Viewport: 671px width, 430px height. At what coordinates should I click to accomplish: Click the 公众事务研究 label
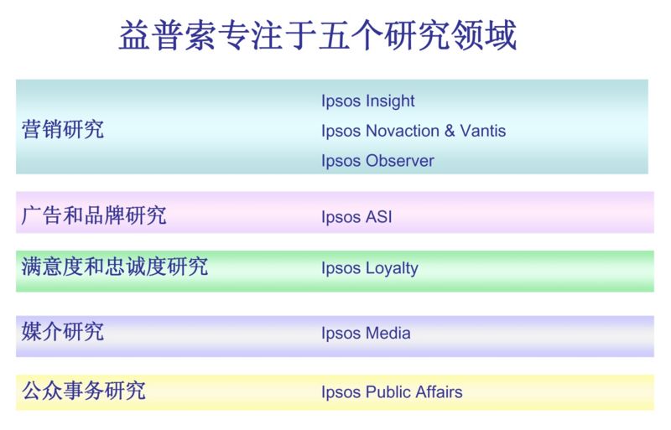click(x=83, y=390)
